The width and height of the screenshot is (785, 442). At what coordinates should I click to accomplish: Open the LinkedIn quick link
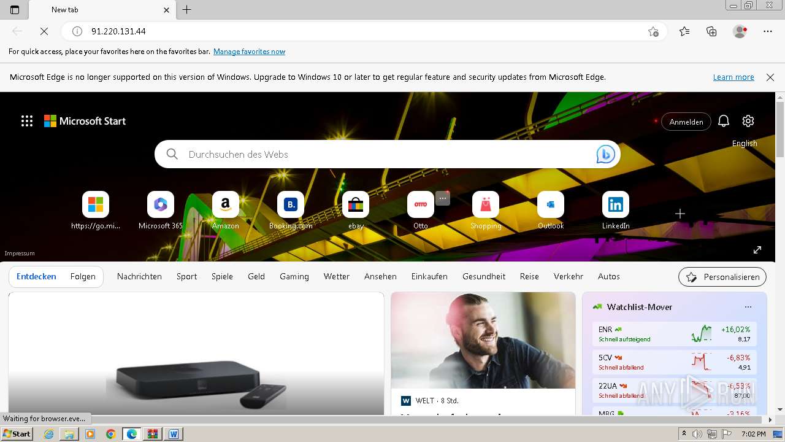pos(616,211)
